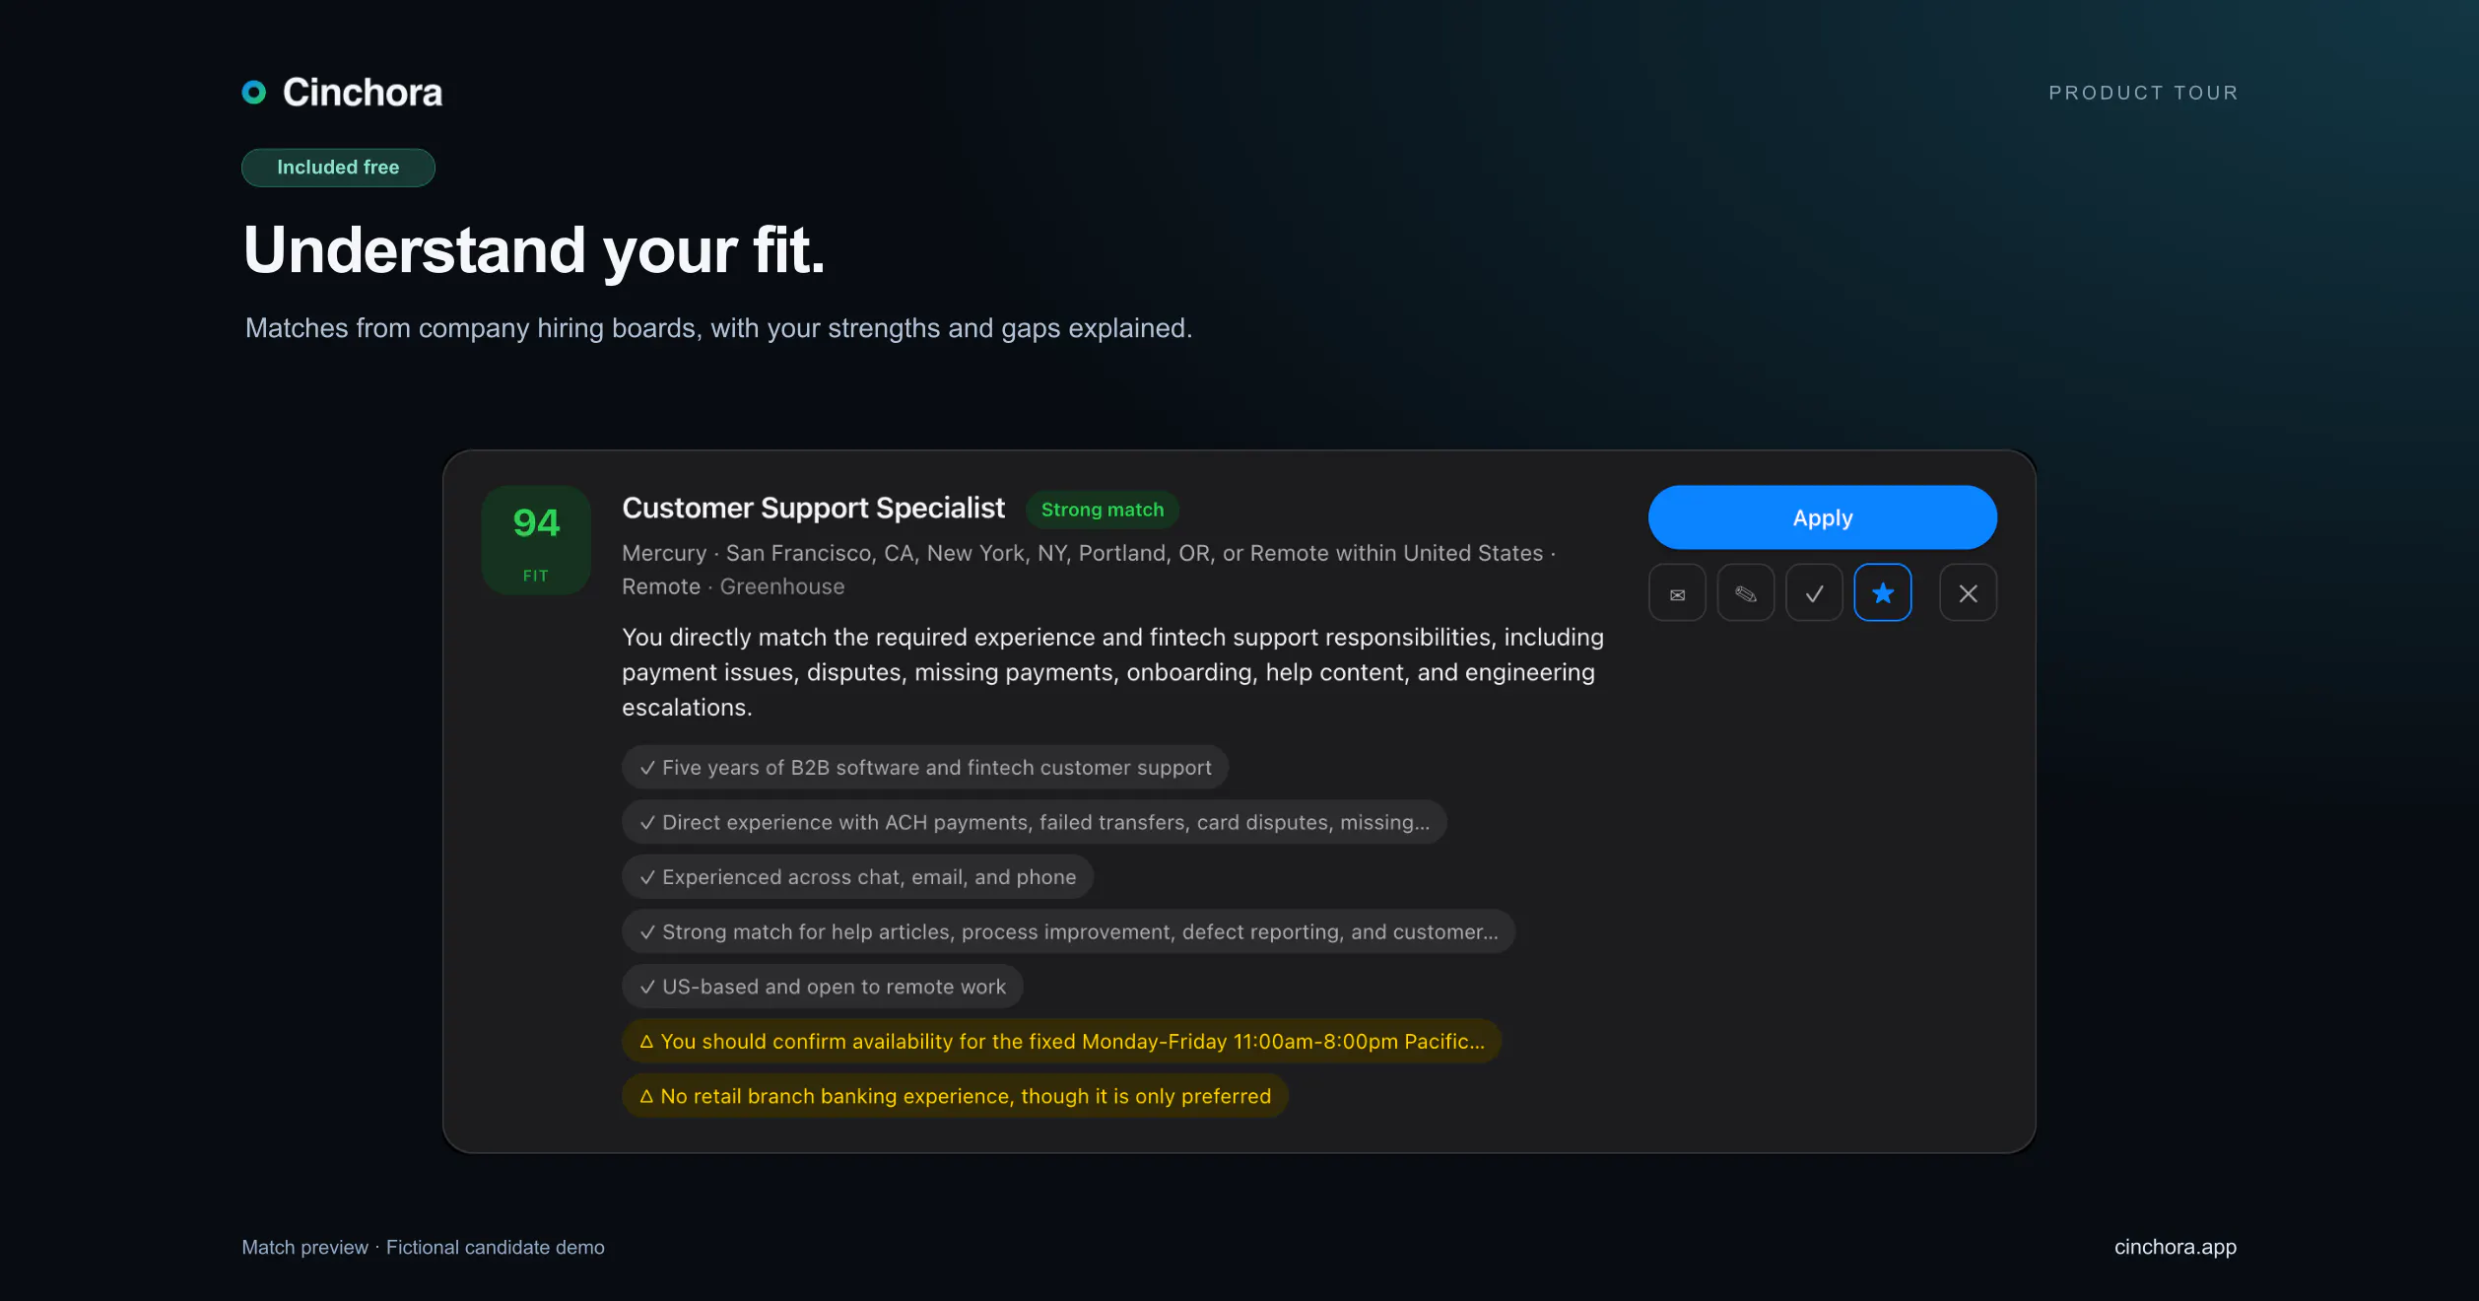
Task: Click the envelope email icon button
Action: [x=1677, y=593]
